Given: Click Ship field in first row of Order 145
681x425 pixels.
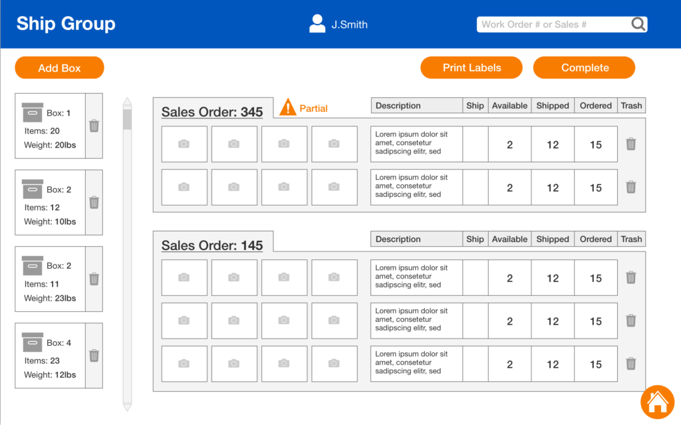Looking at the screenshot, I should point(475,278).
